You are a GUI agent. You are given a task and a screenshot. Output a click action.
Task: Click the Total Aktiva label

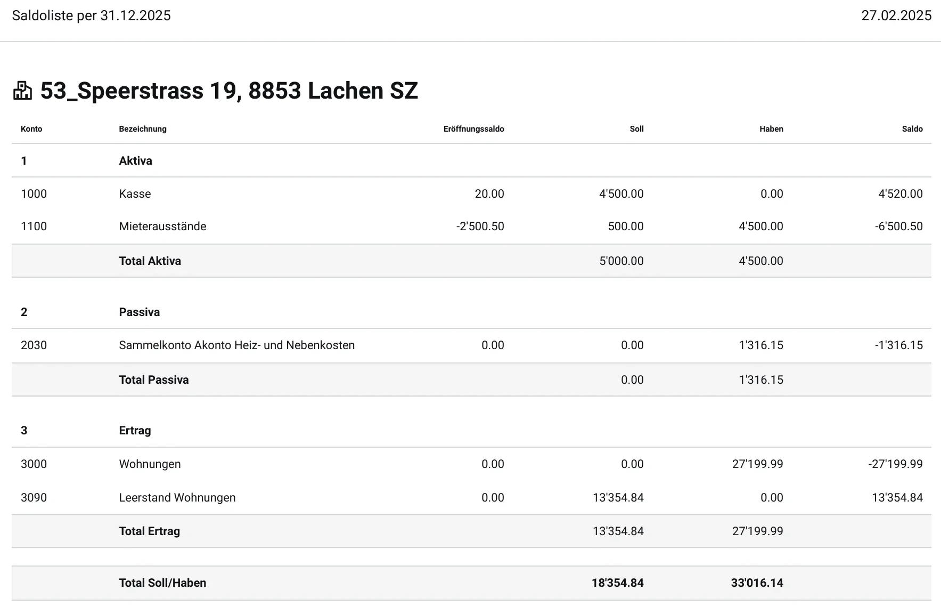tap(150, 261)
